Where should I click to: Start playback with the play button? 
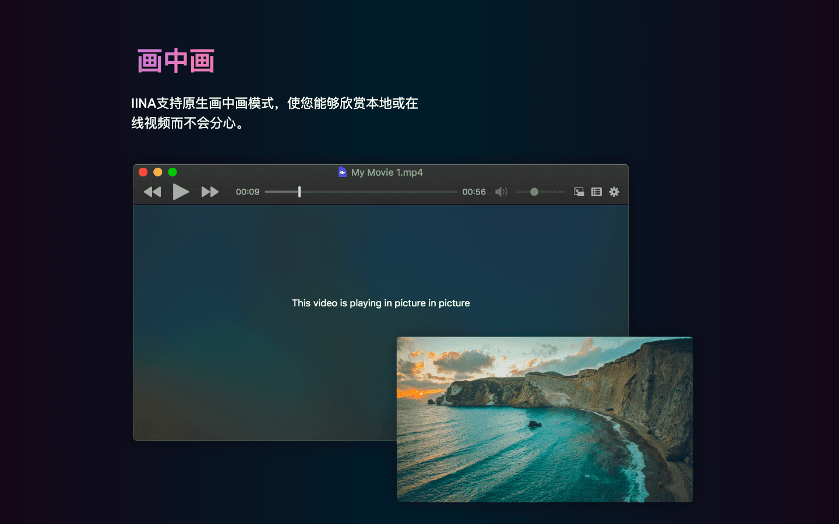click(181, 192)
